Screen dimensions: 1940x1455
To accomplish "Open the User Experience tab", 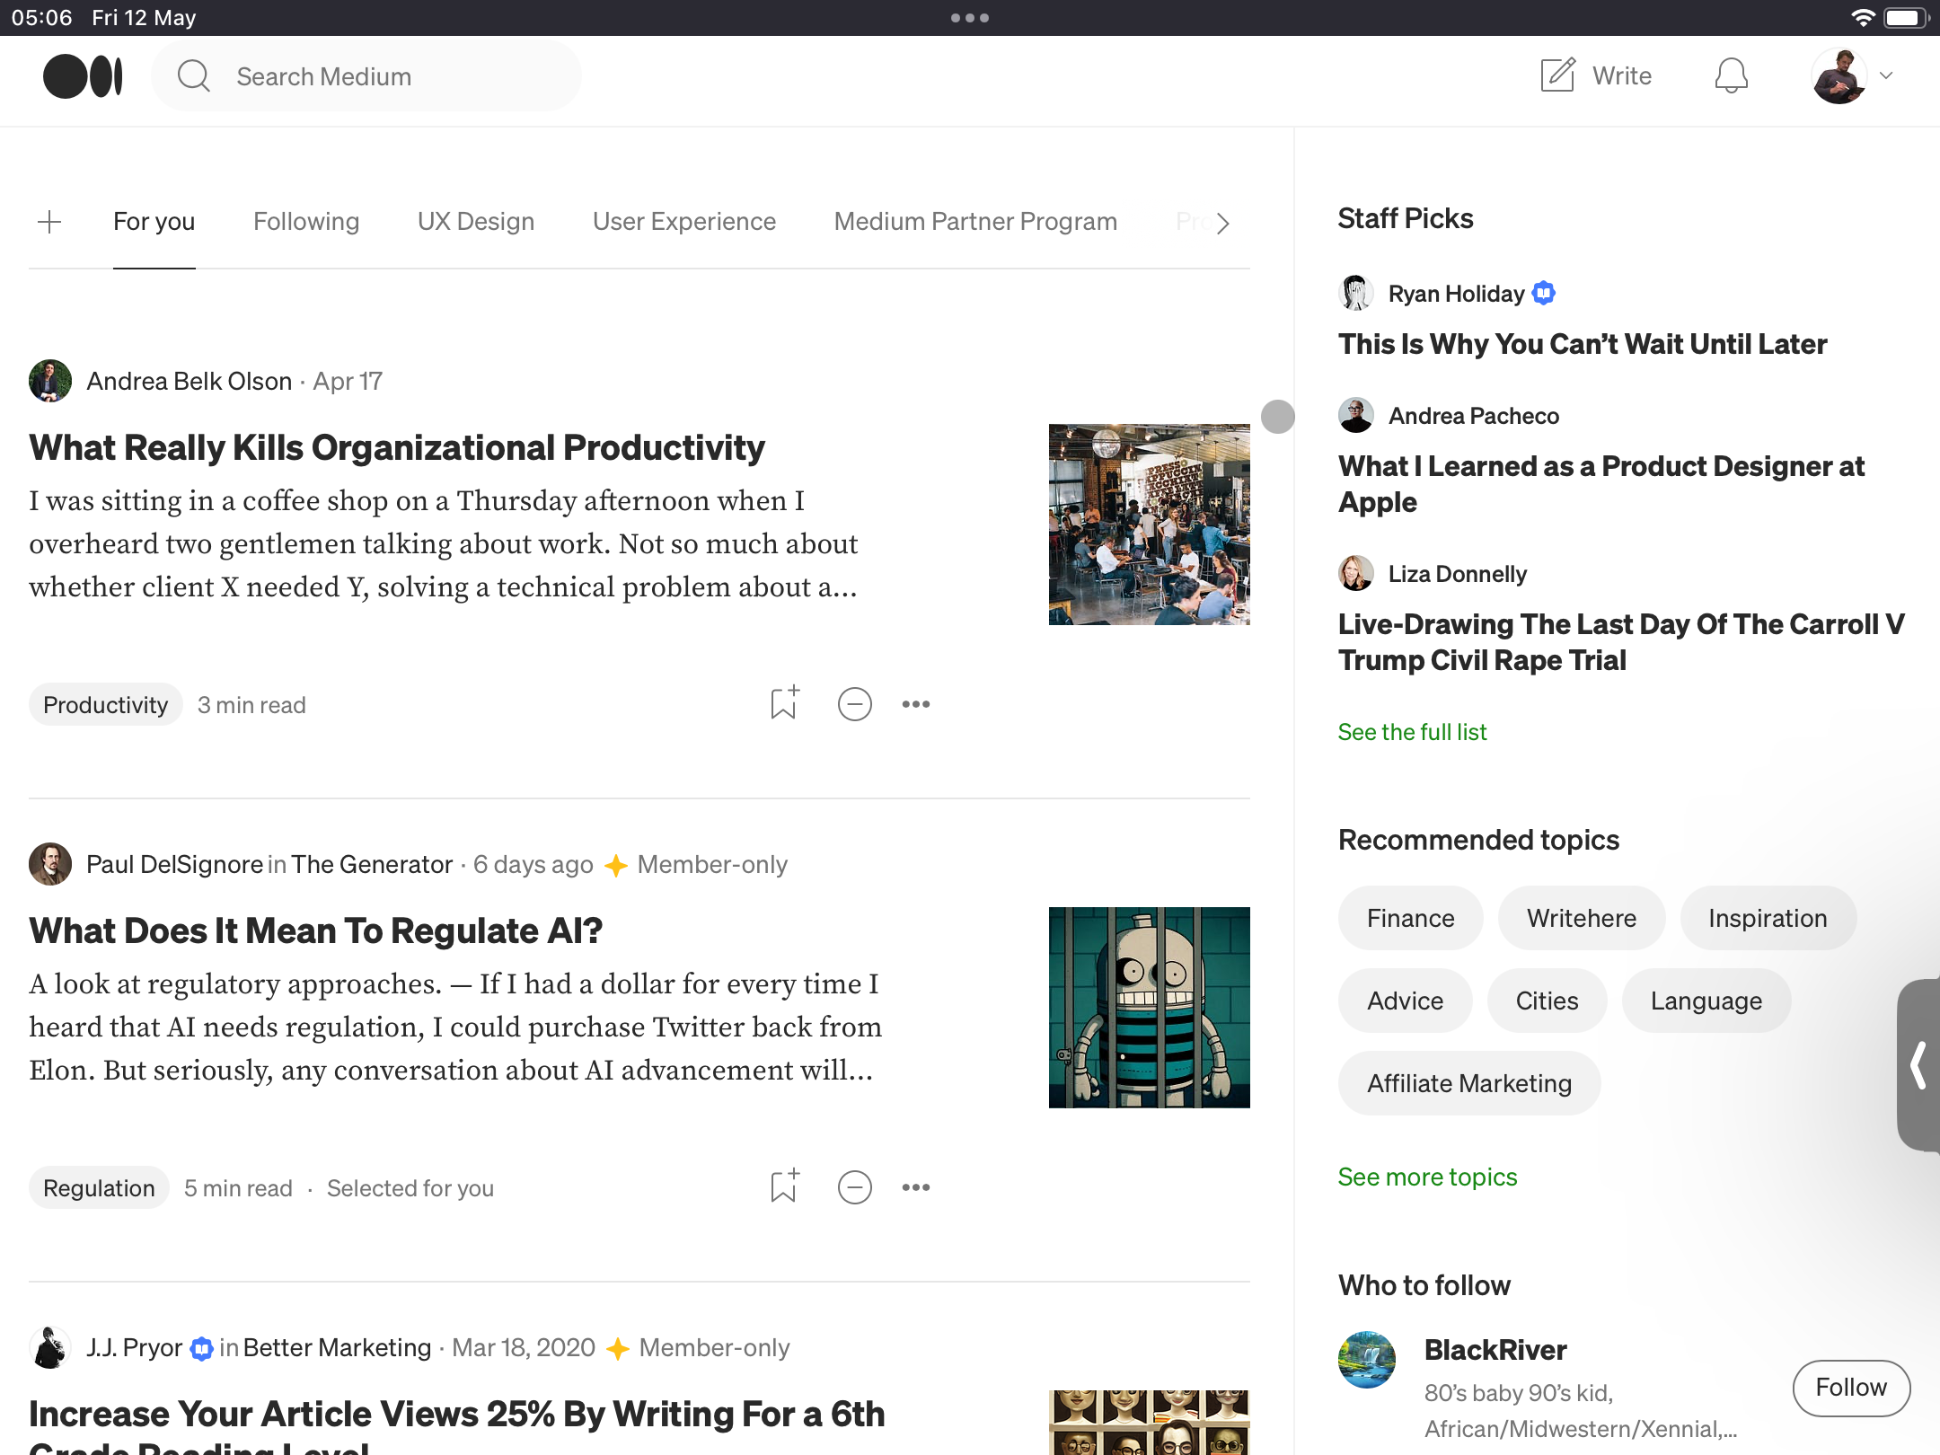I will [684, 221].
